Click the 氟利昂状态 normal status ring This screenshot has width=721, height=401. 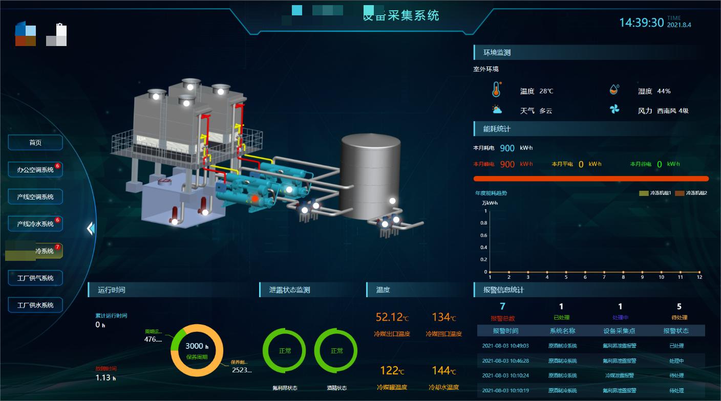point(284,351)
